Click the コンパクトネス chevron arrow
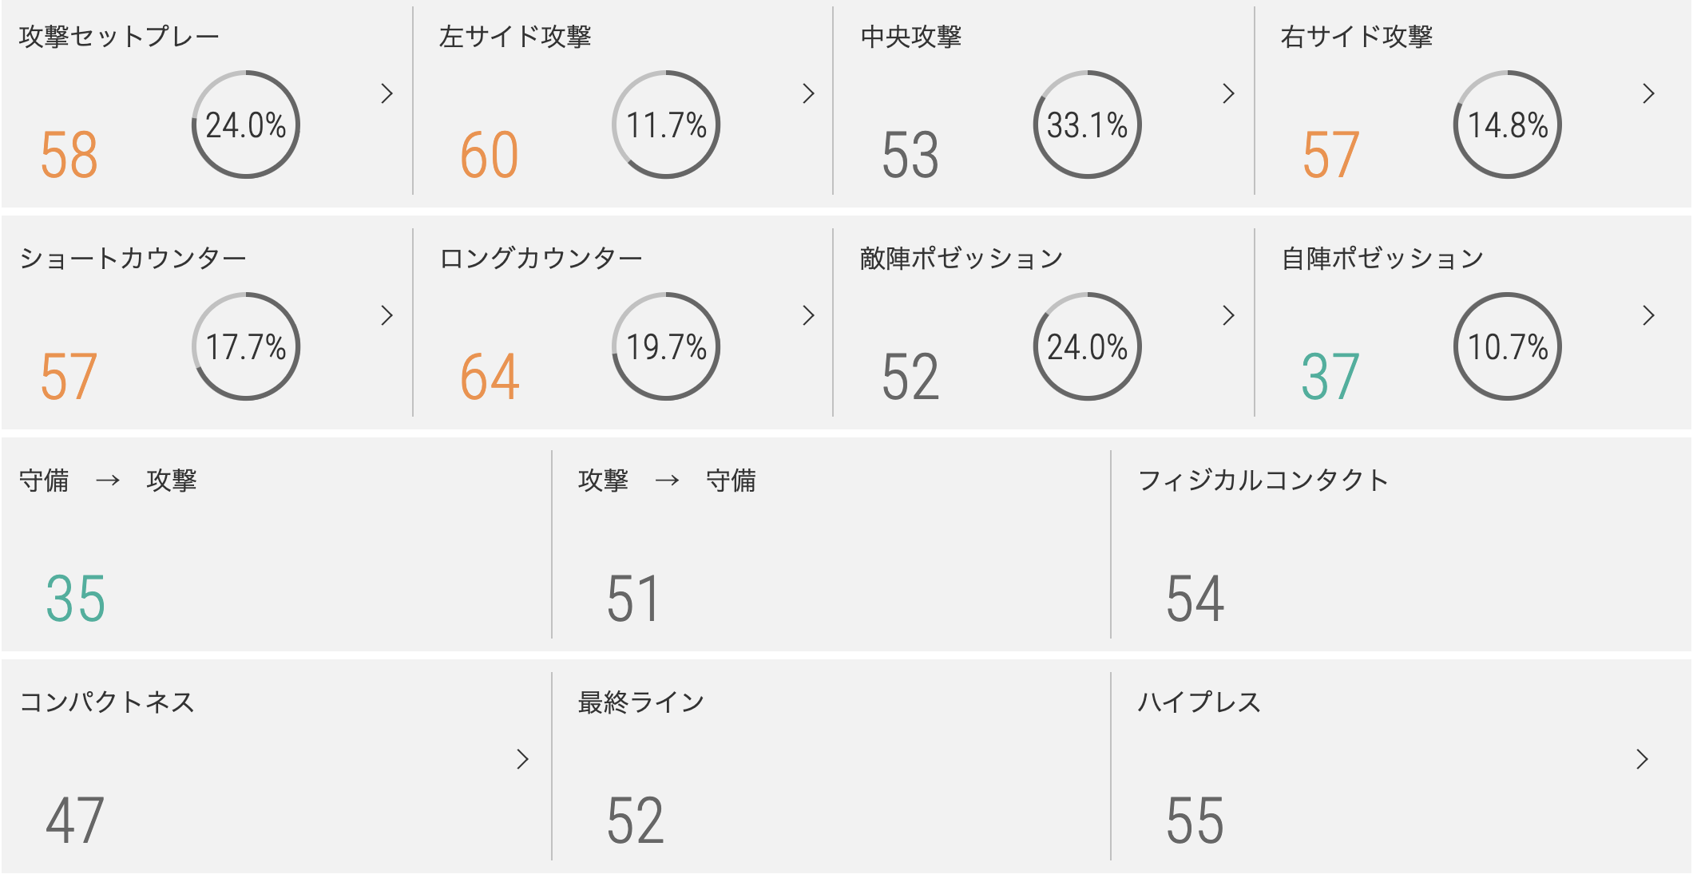The height and width of the screenshot is (878, 1693). [x=523, y=759]
